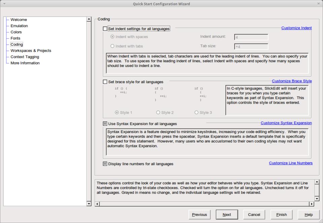Choose brace Style 2 radio button
The image size is (323, 223).
pyautogui.click(x=158, y=112)
